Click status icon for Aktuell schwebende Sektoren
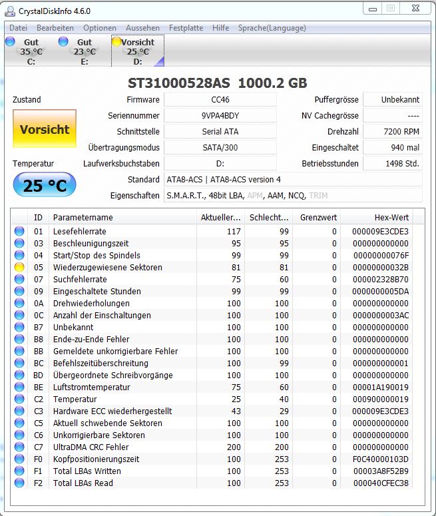 click(x=19, y=423)
